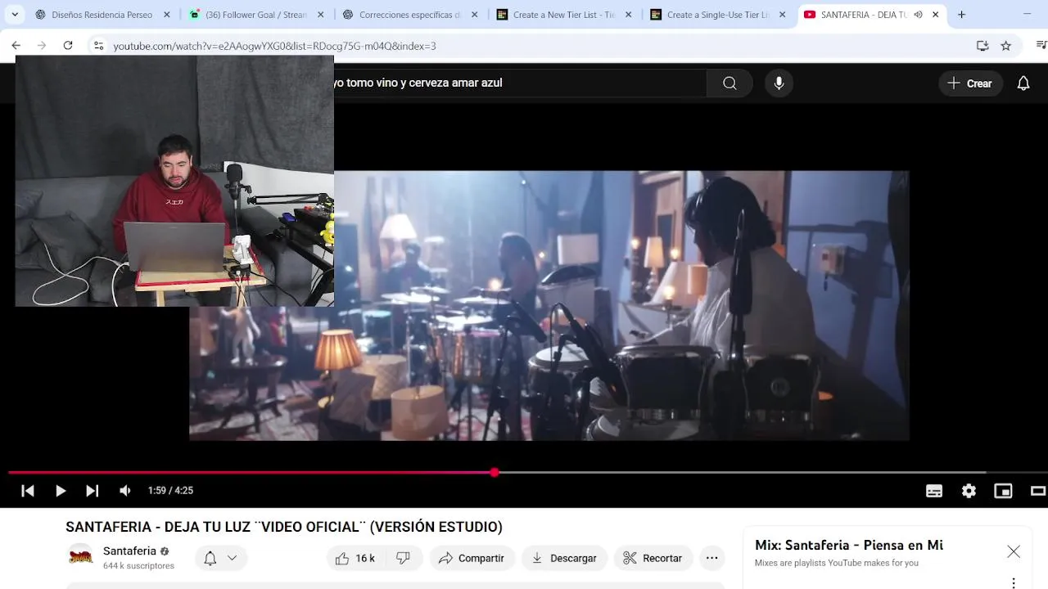Switch to theater mode
The width and height of the screenshot is (1048, 589).
[x=1037, y=491]
